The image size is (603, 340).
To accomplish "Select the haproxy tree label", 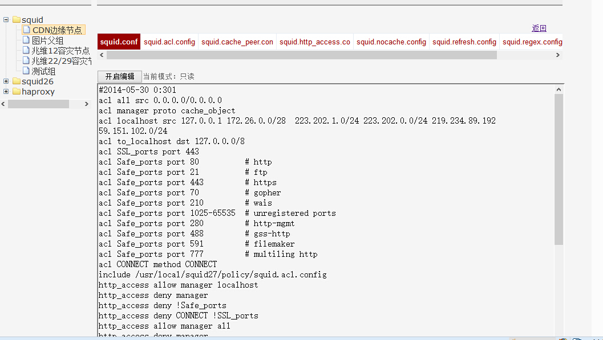I will tap(38, 92).
